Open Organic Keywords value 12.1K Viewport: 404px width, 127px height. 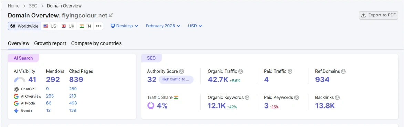tap(217, 105)
